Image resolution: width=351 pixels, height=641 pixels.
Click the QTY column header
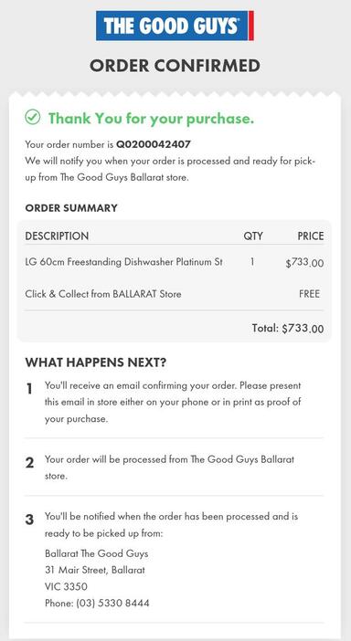pos(253,236)
